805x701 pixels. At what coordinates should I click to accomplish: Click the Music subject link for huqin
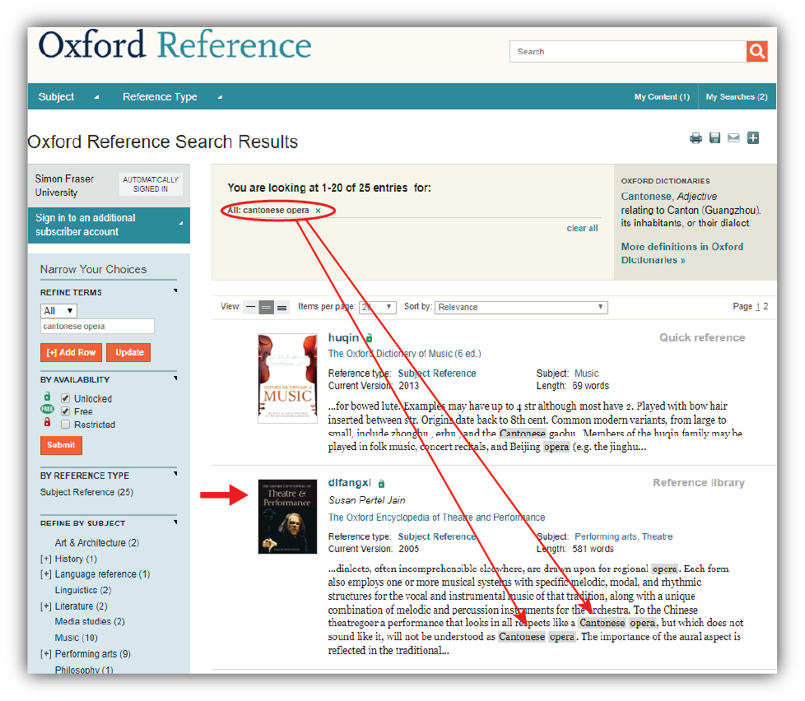tap(586, 374)
